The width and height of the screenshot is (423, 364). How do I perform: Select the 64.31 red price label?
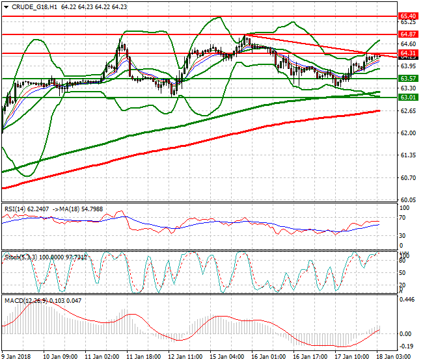tap(408, 53)
